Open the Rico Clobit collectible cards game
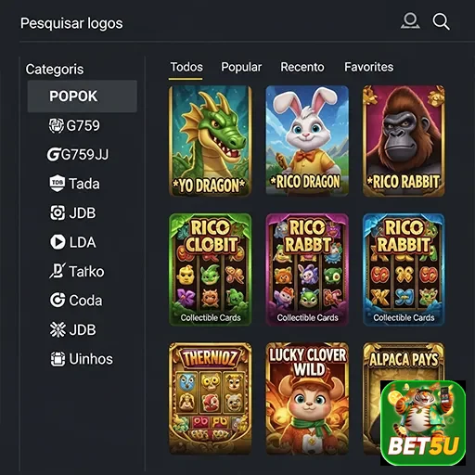Viewport: 475px width, 475px height. pos(210,269)
